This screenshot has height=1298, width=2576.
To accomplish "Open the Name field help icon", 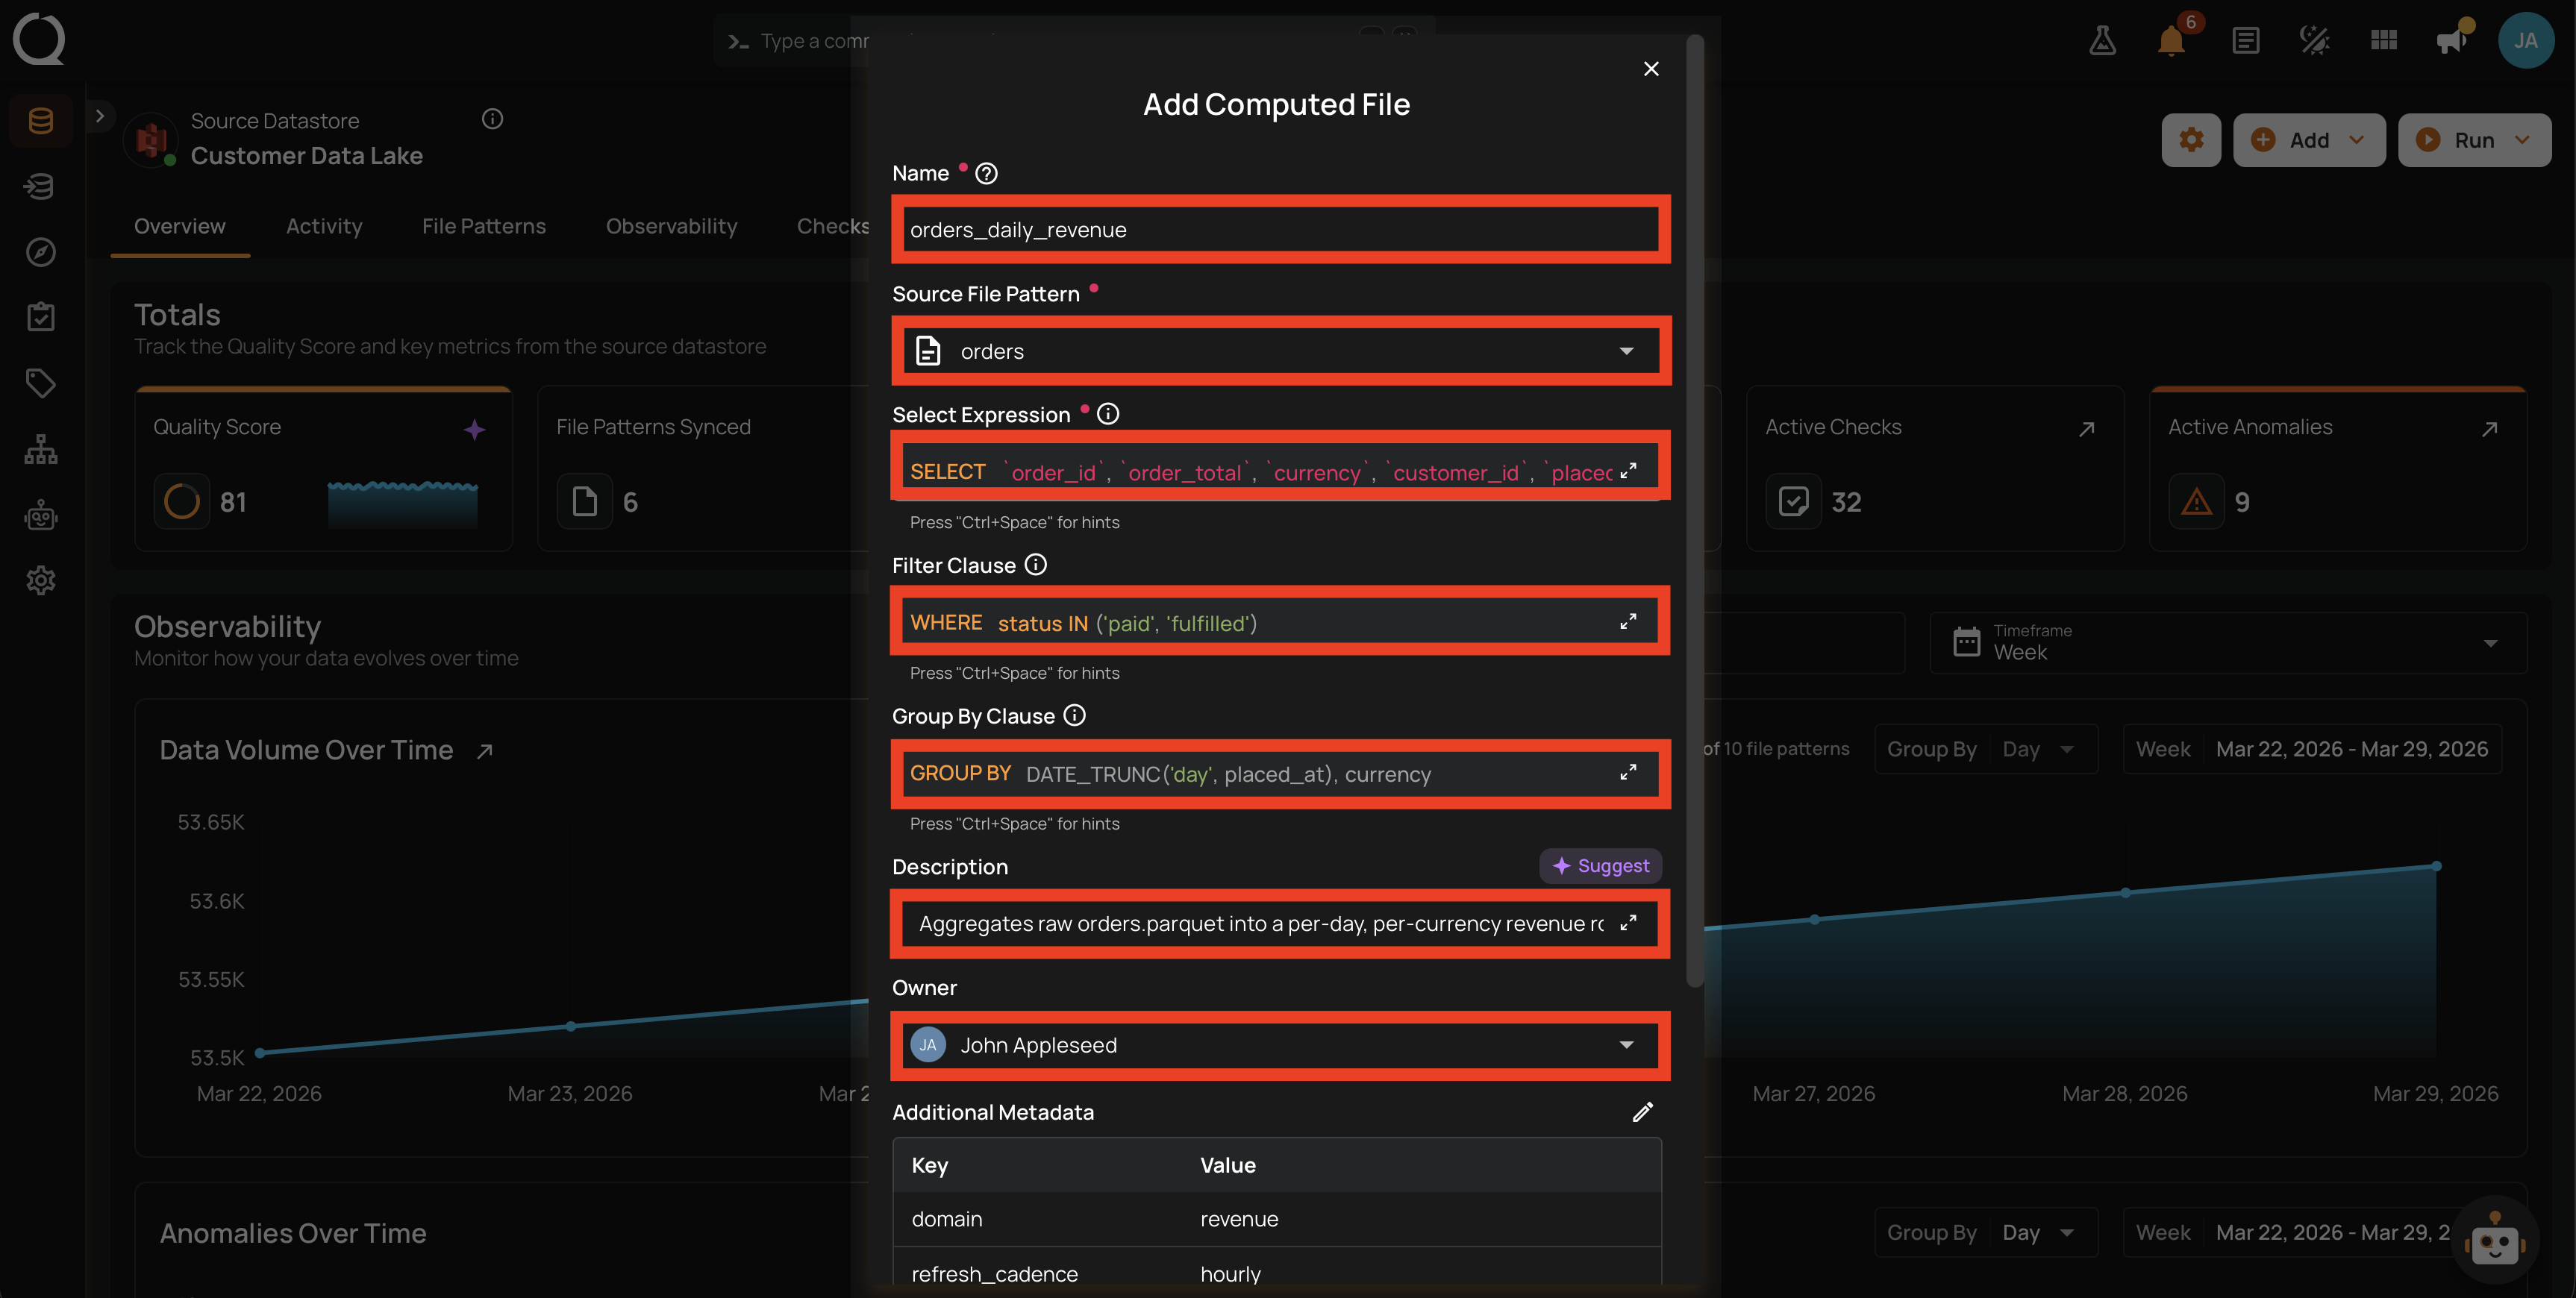I will [x=986, y=174].
